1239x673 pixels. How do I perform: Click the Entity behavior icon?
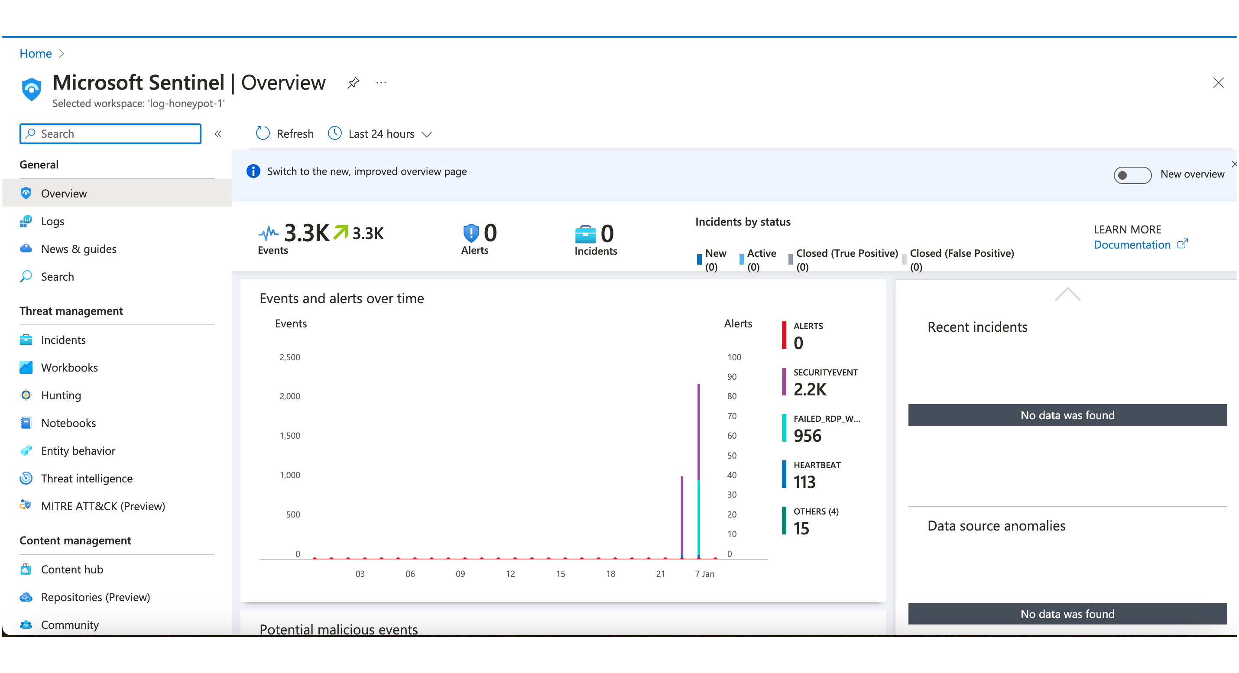26,450
